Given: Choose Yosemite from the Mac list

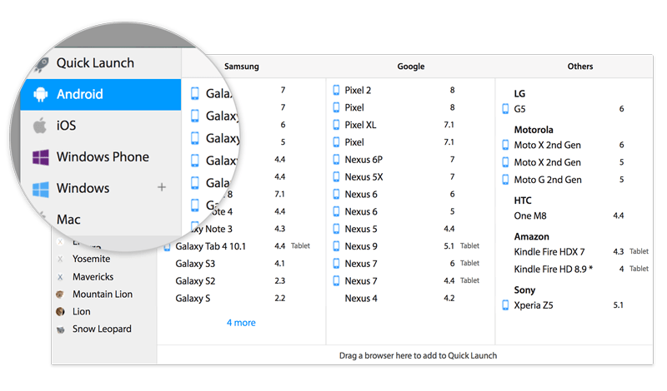Looking at the screenshot, I should pyautogui.click(x=91, y=259).
